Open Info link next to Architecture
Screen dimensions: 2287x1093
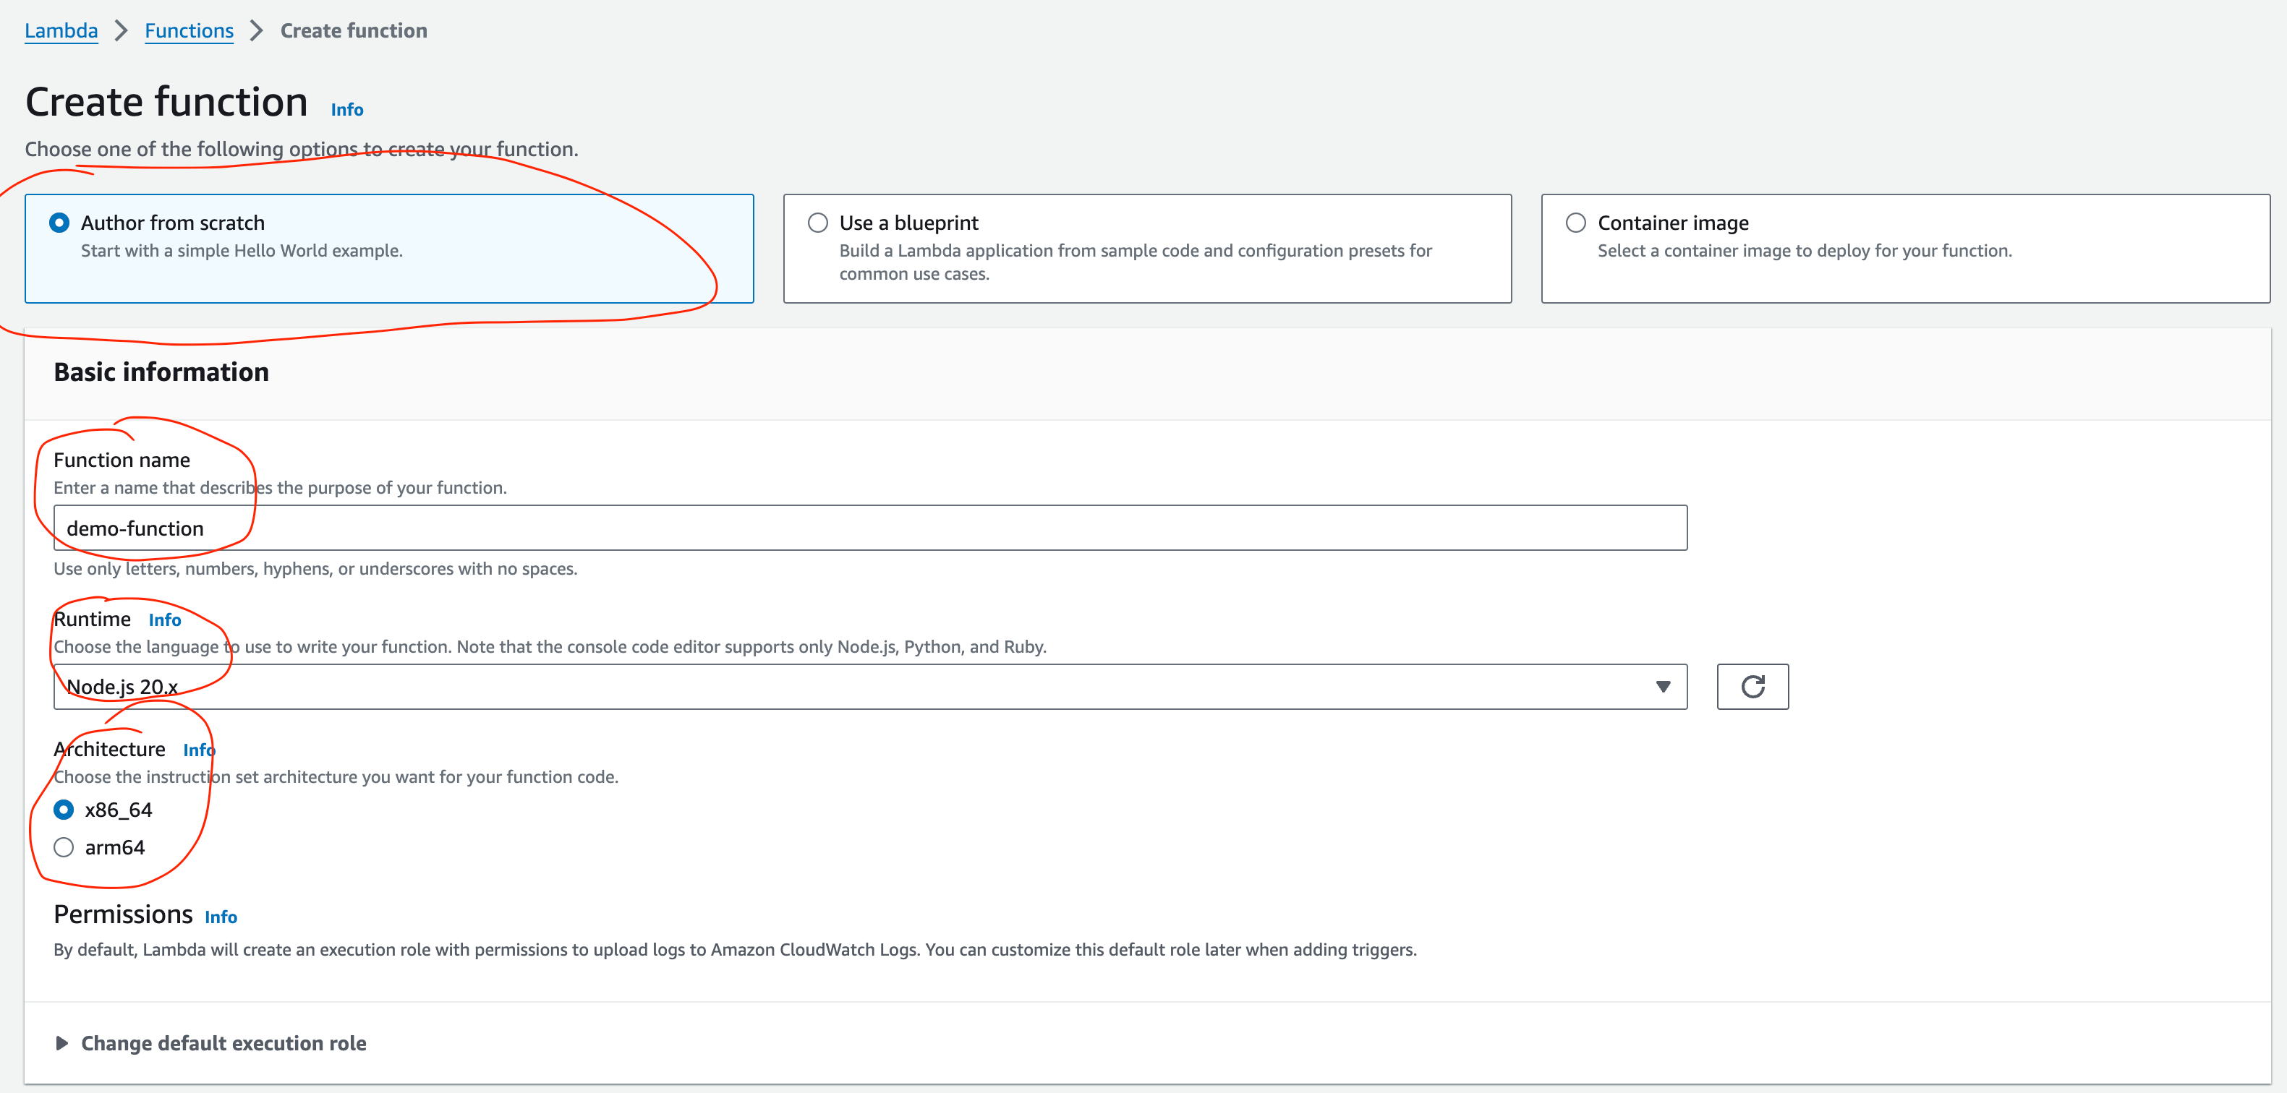click(199, 750)
